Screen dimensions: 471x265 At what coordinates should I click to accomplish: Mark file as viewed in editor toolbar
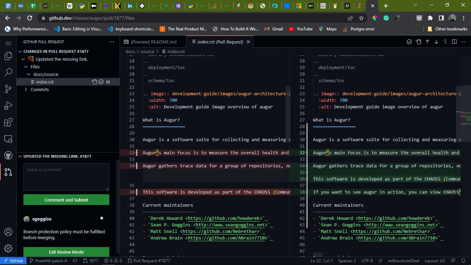(x=409, y=42)
